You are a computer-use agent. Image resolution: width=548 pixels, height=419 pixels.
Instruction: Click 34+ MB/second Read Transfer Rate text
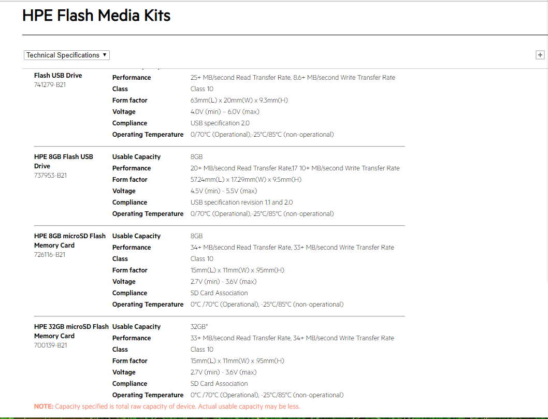click(240, 248)
